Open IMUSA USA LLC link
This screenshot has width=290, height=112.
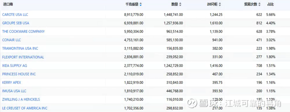pos(14,91)
